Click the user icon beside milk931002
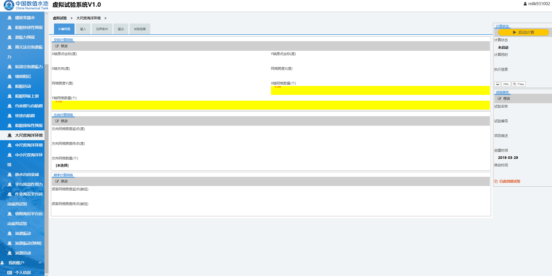 525,4
